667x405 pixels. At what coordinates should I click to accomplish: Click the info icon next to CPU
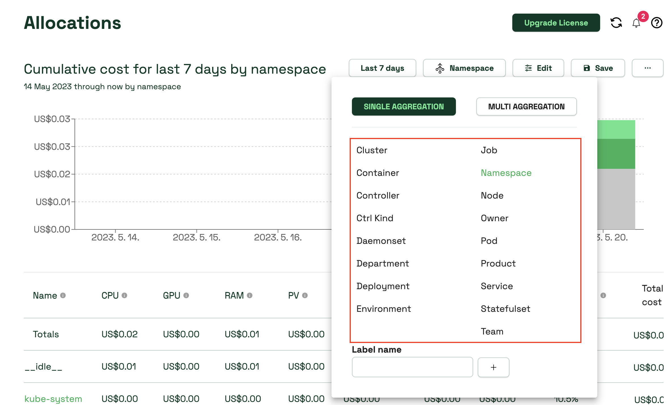pos(124,295)
